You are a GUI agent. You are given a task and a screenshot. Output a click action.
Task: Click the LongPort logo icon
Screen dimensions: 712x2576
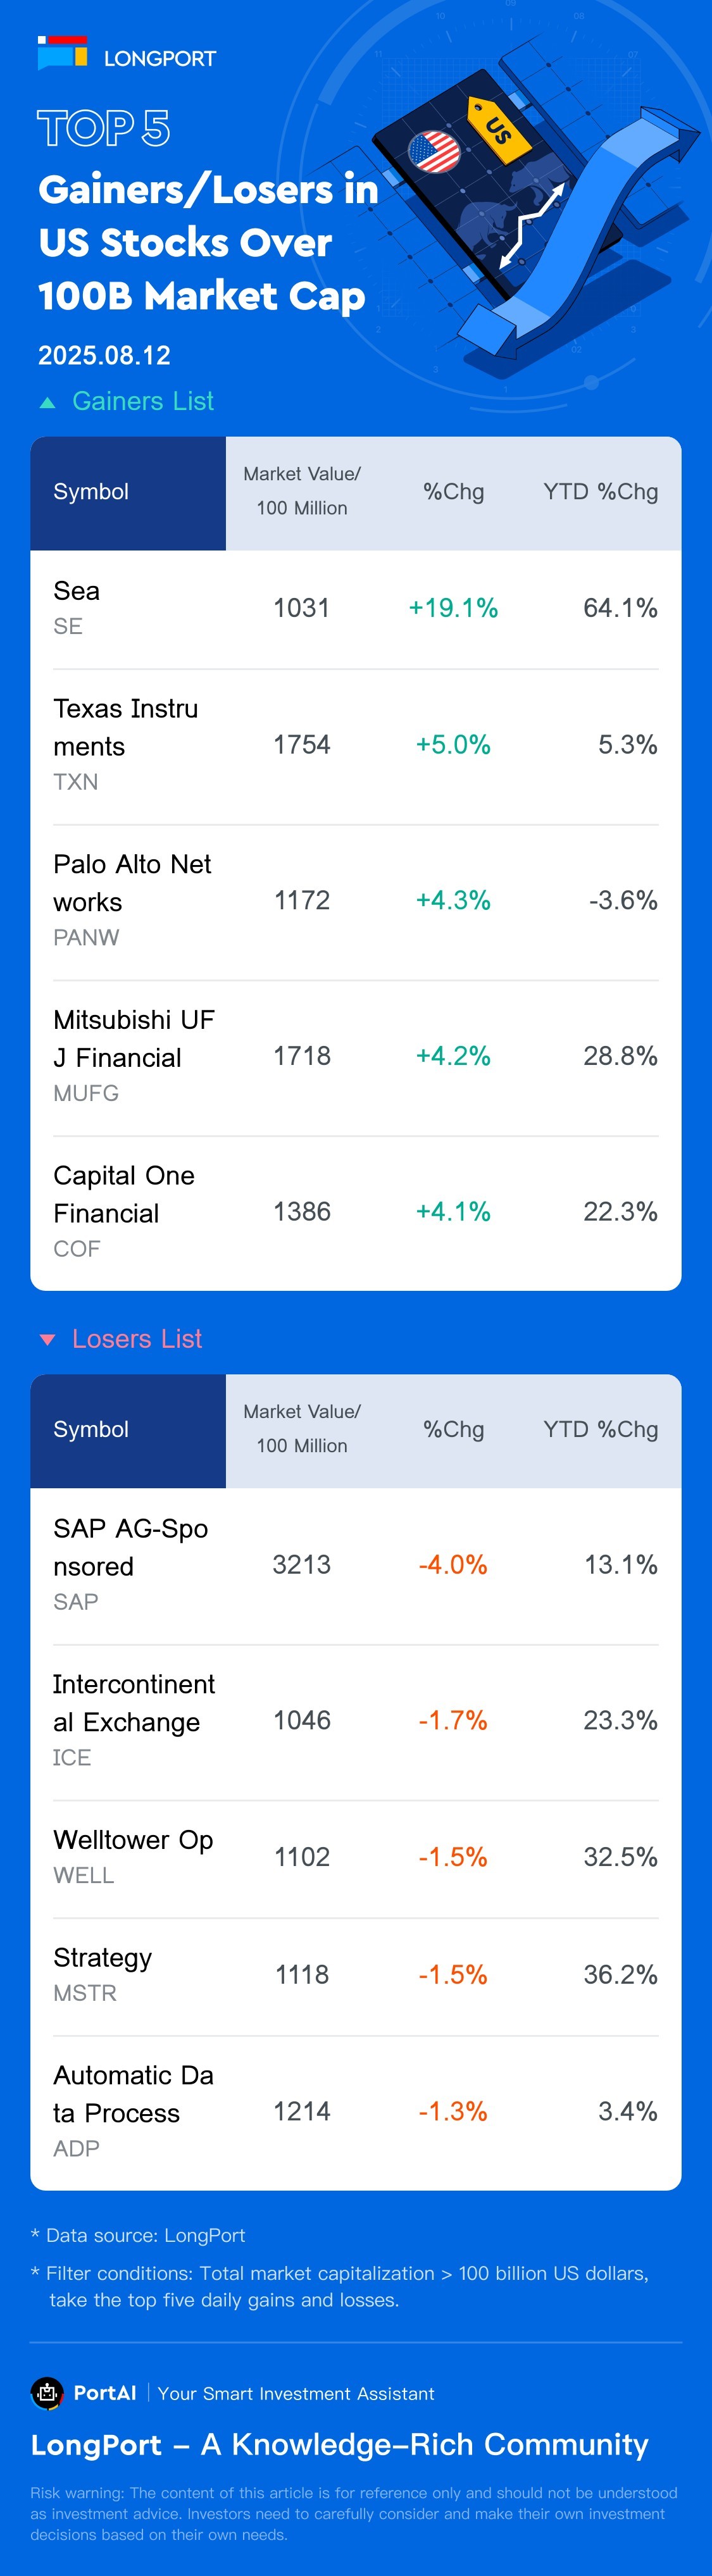(x=62, y=53)
